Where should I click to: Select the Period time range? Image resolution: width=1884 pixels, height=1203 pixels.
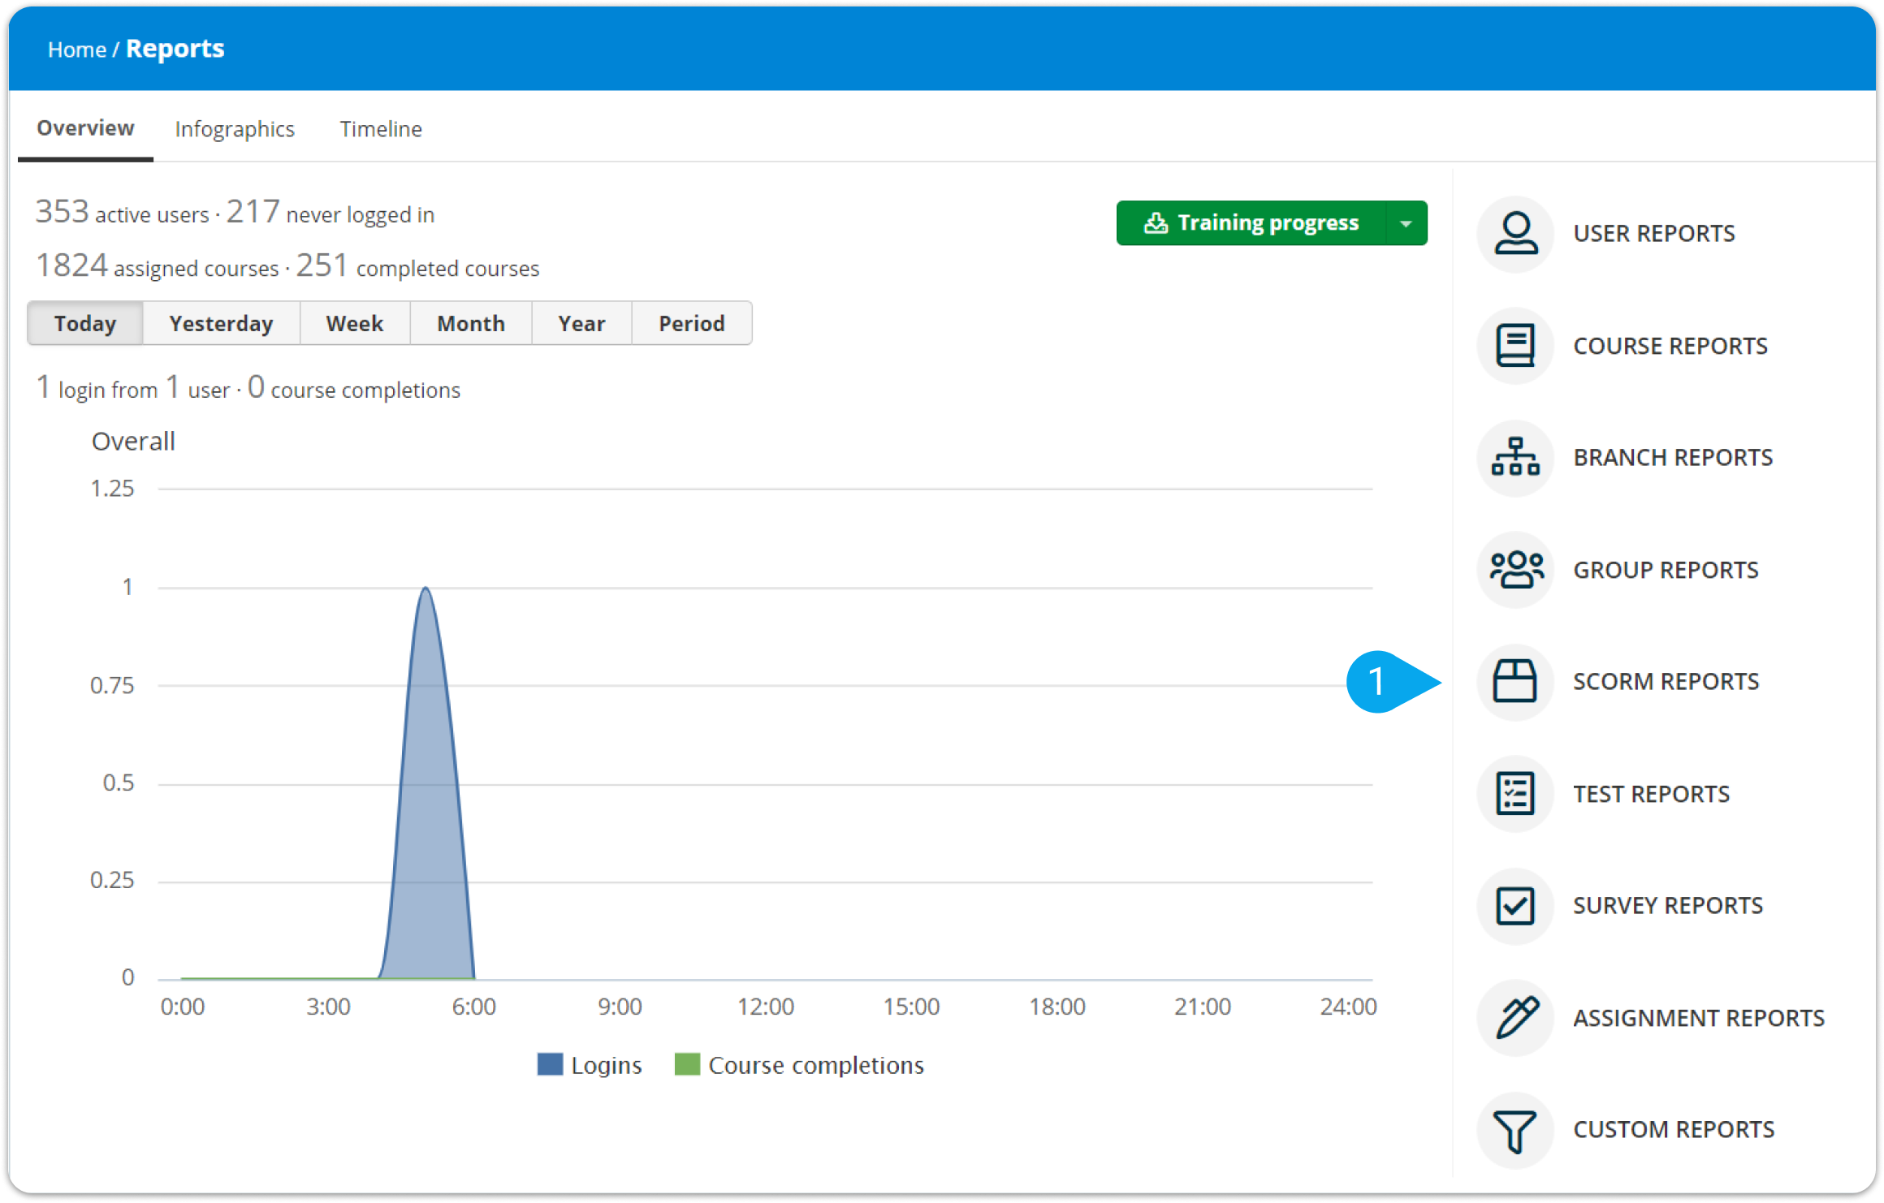(x=692, y=323)
